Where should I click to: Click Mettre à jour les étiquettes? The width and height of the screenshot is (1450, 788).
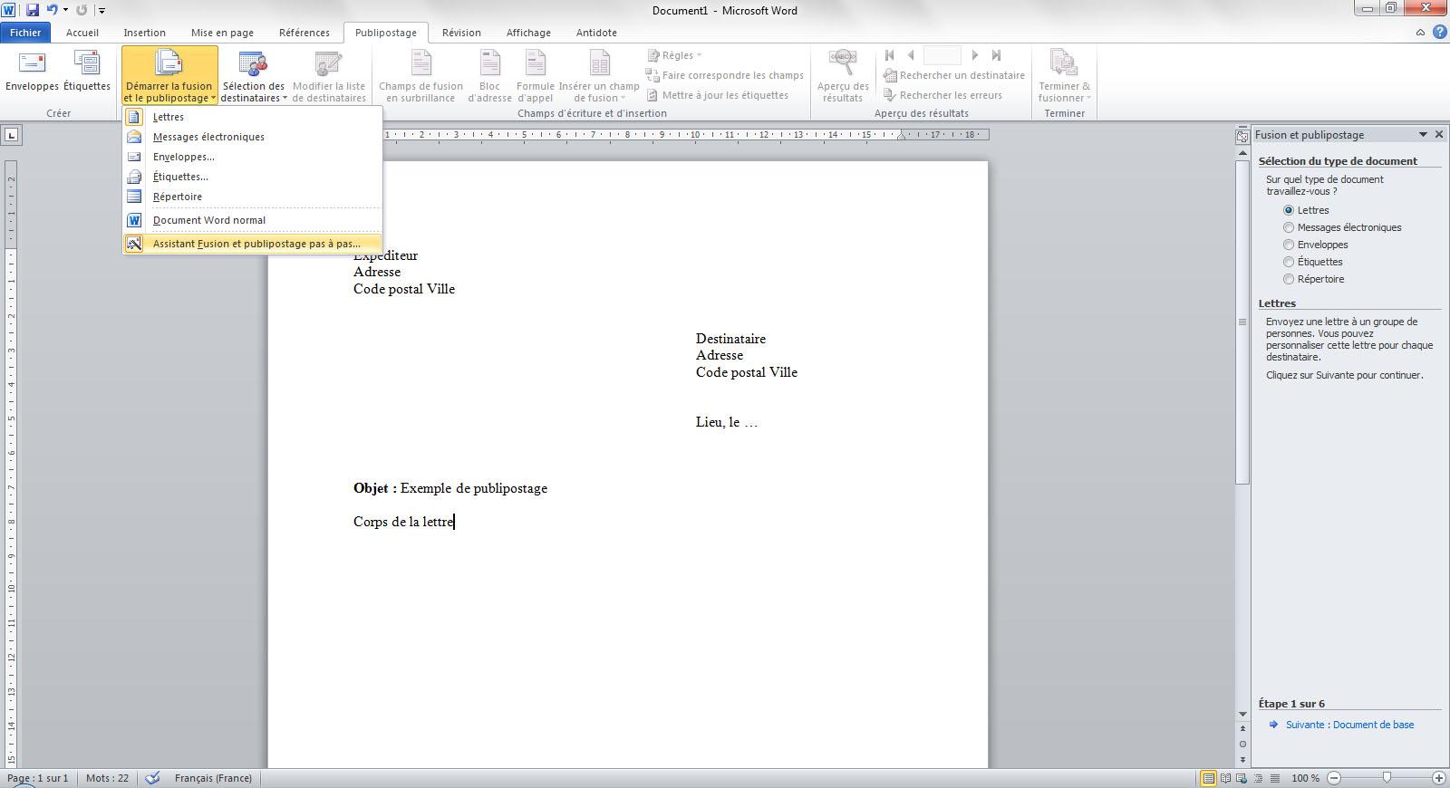[716, 95]
